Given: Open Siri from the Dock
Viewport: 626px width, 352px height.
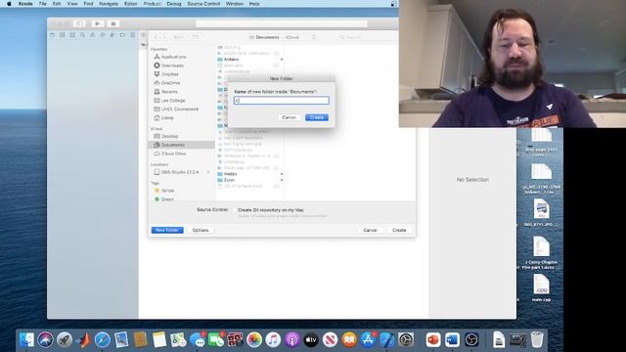Looking at the screenshot, I should [45, 340].
